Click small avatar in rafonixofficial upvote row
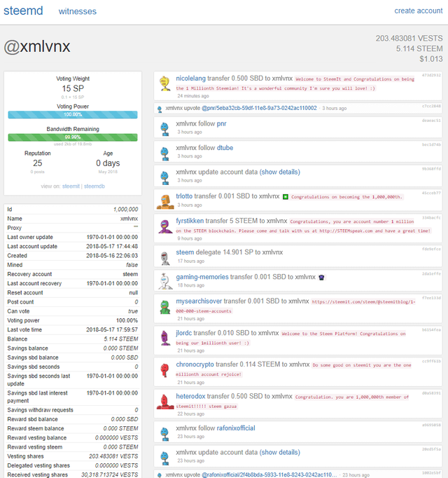 point(160,475)
